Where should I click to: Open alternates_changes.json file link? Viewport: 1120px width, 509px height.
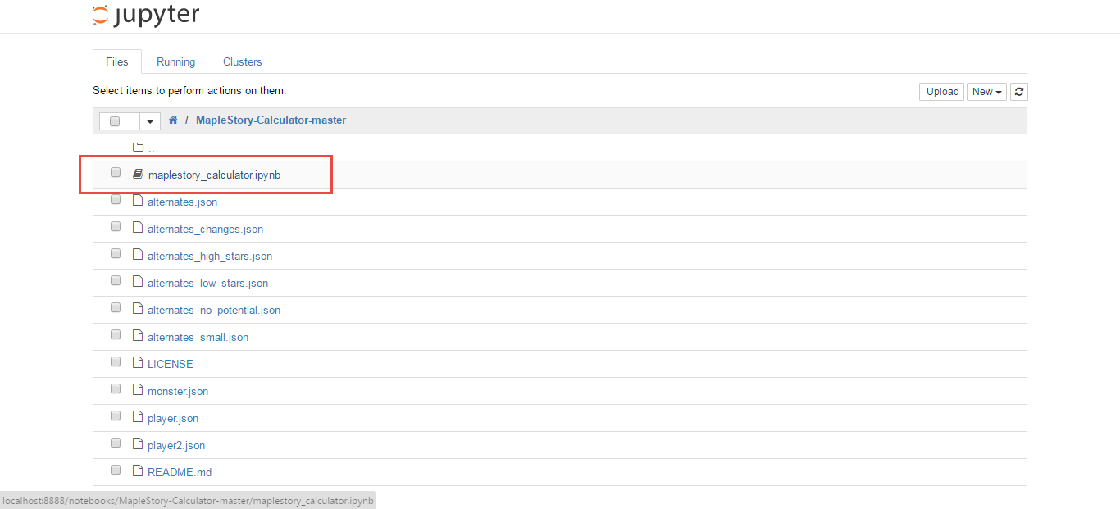pyautogui.click(x=205, y=229)
